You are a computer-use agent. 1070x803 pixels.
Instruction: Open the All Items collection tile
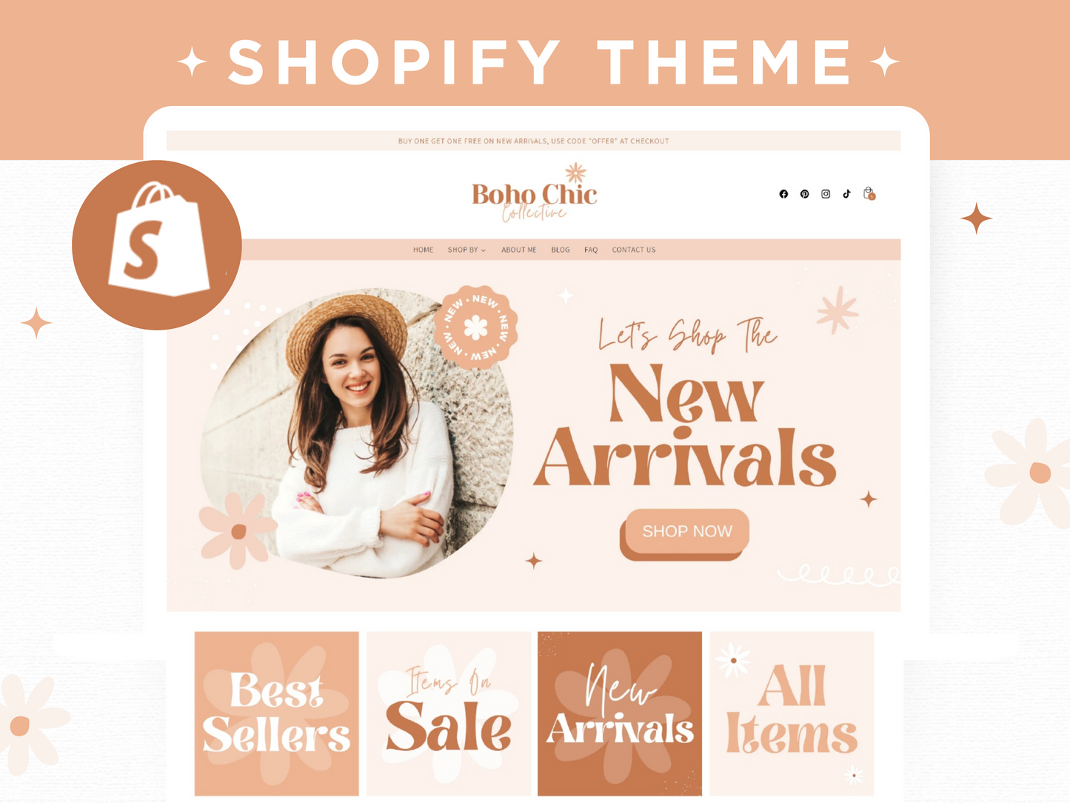[792, 713]
